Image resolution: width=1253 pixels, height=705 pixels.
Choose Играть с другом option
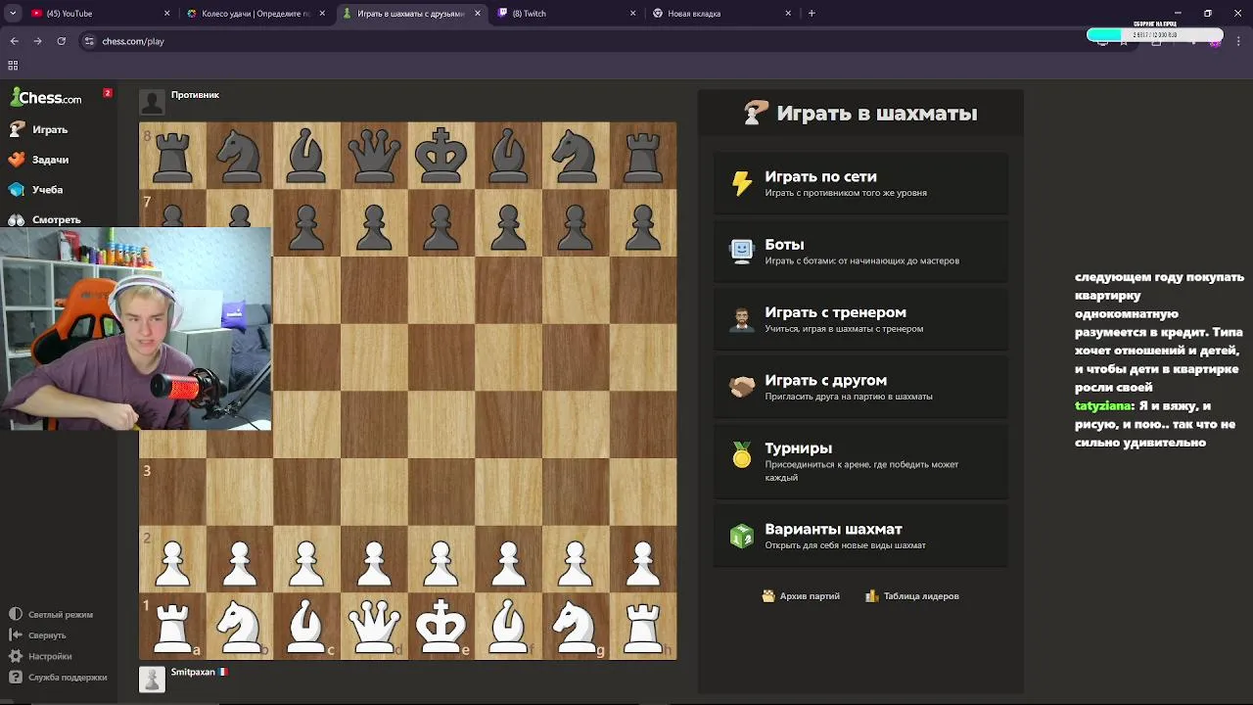pos(860,387)
